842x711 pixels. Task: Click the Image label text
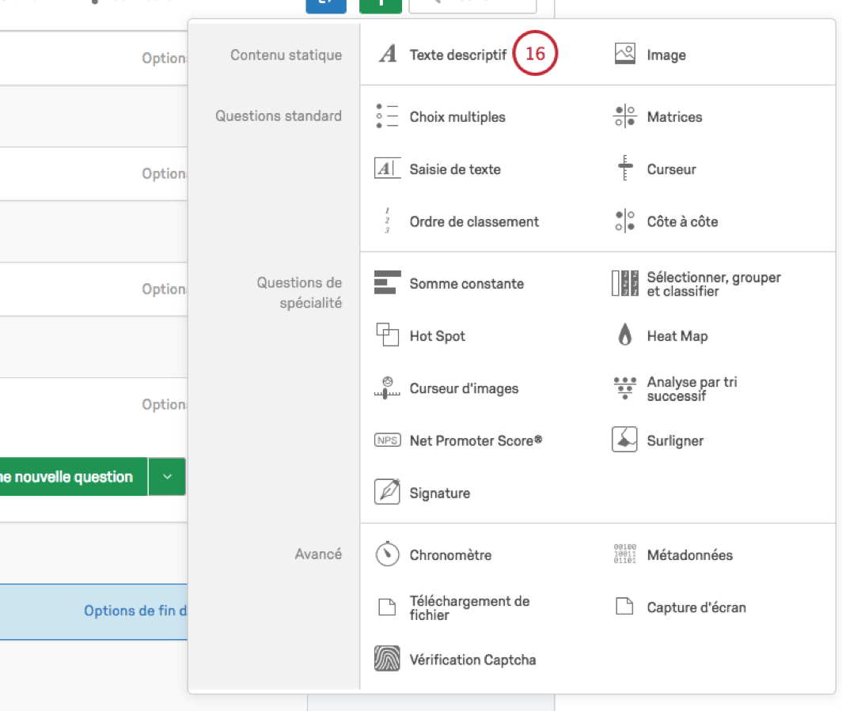click(666, 55)
